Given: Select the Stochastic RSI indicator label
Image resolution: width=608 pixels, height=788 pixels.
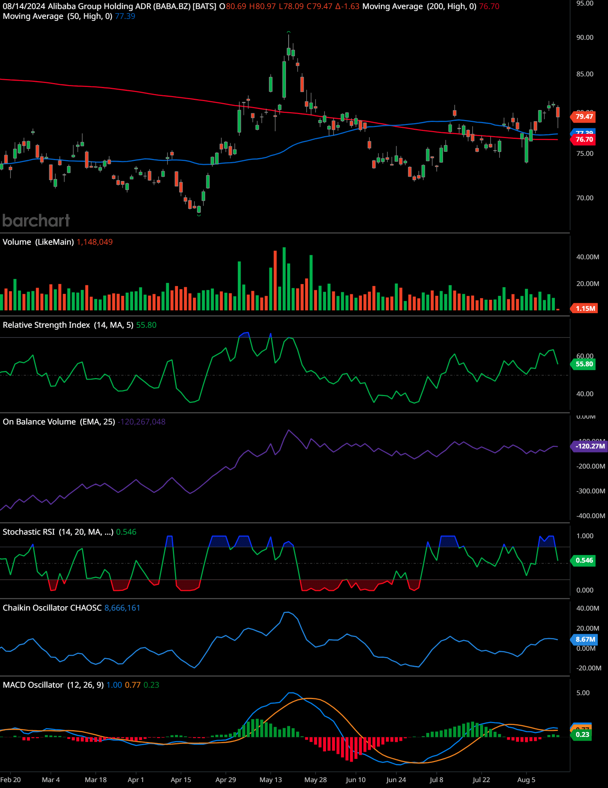Looking at the screenshot, I should tap(58, 532).
